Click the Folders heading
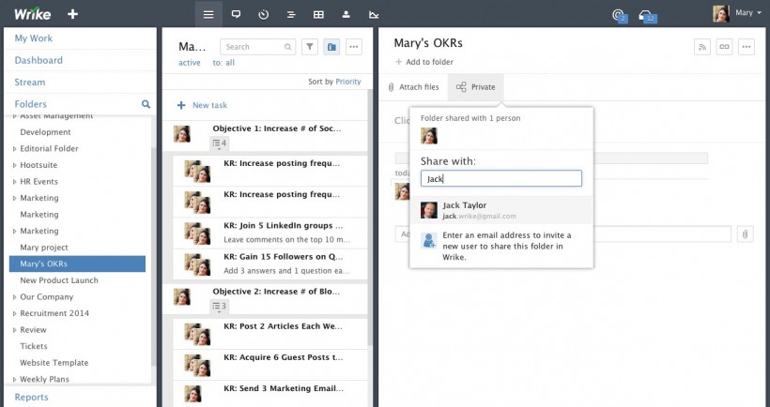 tap(30, 104)
